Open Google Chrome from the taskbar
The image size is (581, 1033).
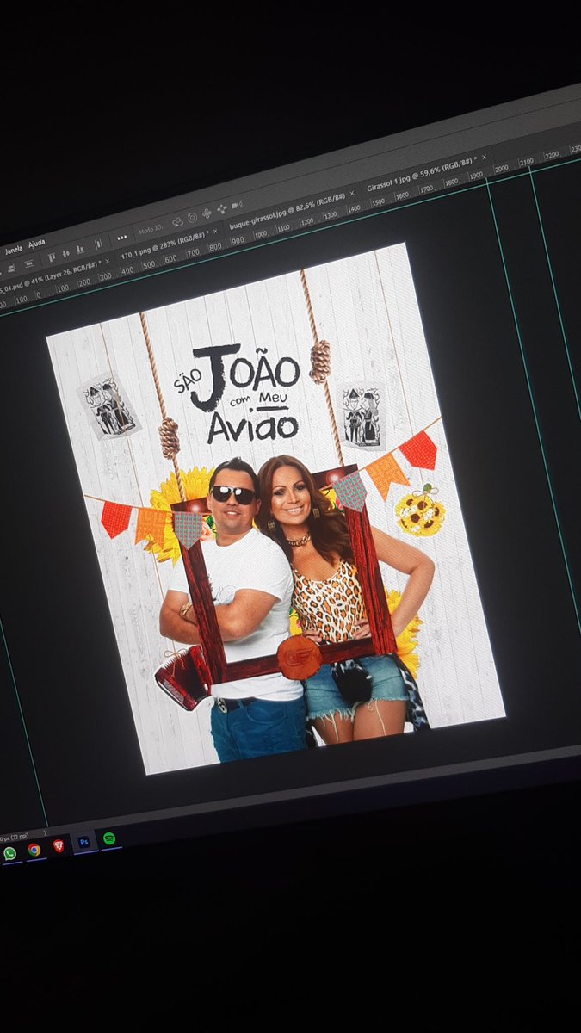pyautogui.click(x=34, y=850)
